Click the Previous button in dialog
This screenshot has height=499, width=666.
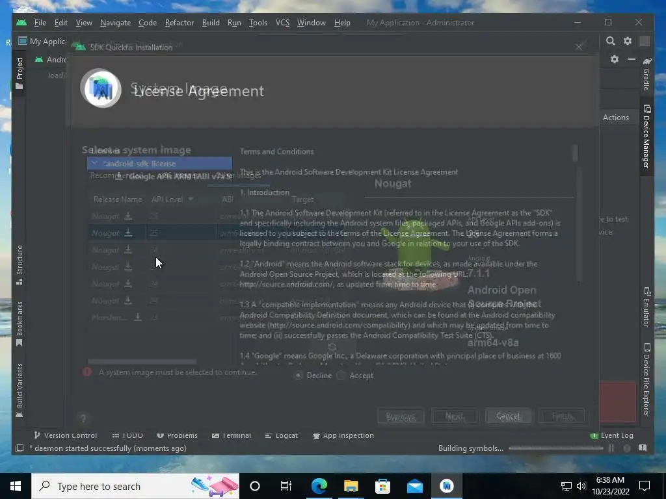coord(401,416)
